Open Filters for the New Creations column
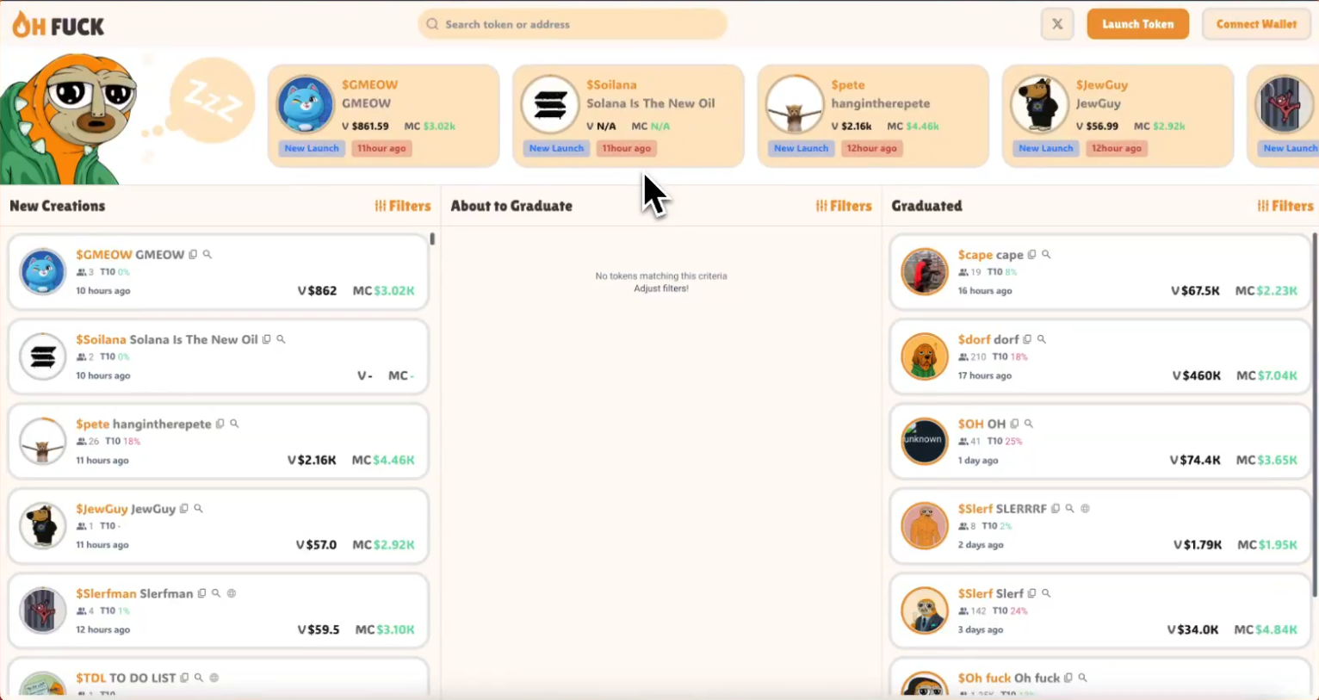The height and width of the screenshot is (700, 1319). click(x=402, y=206)
